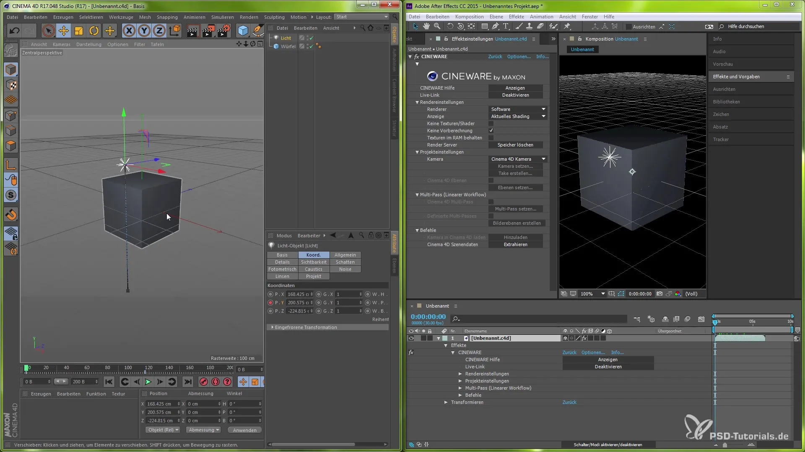Select After Effects Selection arrow tool
The image size is (805, 452).
tap(415, 26)
